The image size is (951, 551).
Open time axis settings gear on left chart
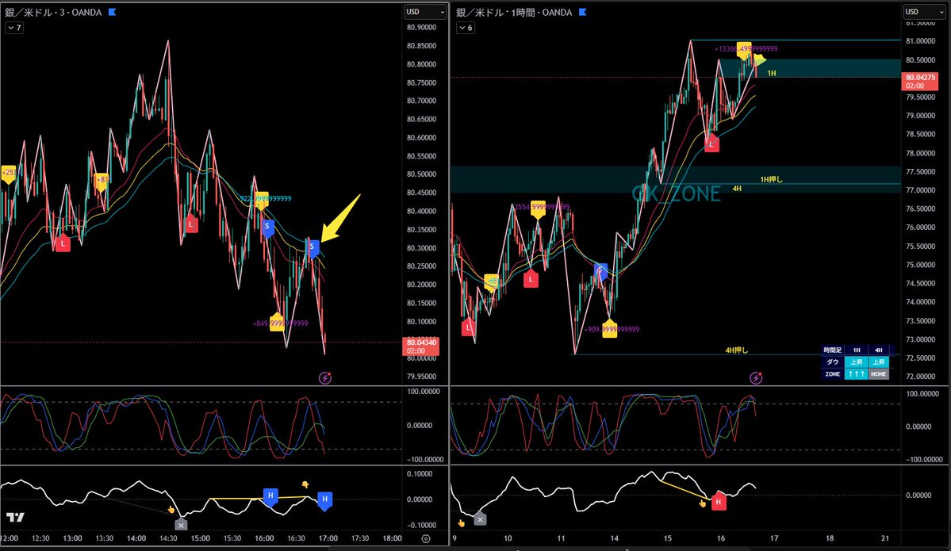pos(426,538)
